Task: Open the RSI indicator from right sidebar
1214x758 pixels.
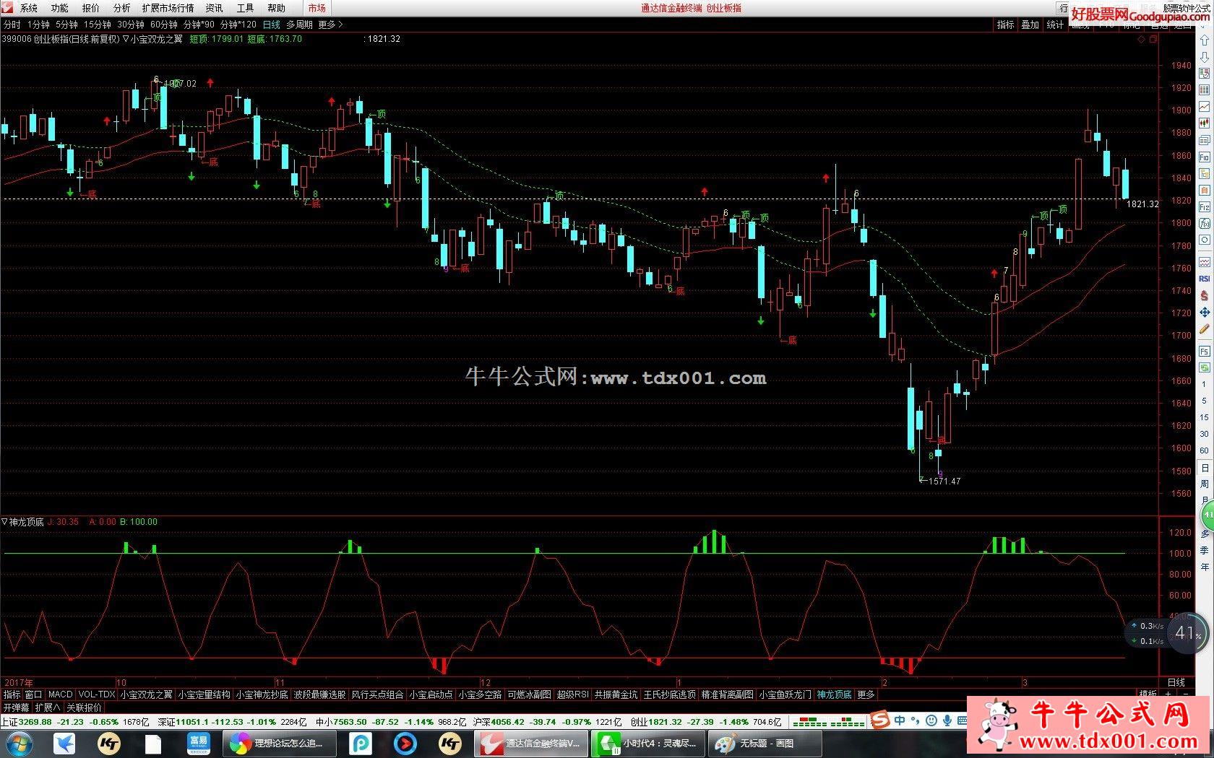Action: pos(1204,279)
